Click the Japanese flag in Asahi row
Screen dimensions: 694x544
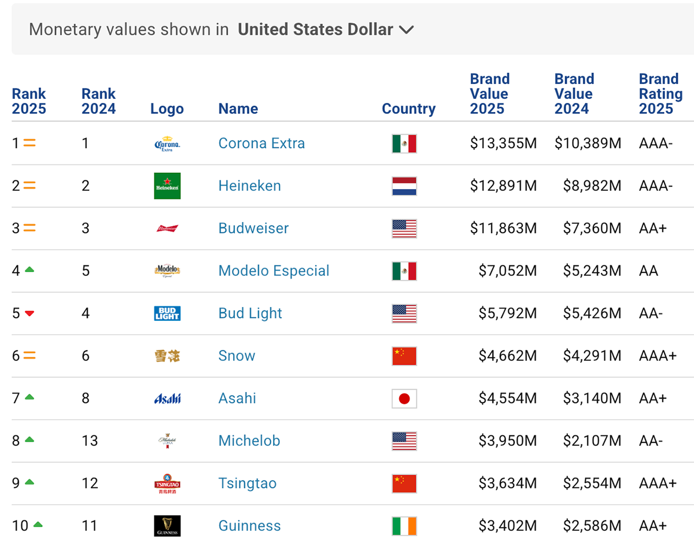[404, 398]
